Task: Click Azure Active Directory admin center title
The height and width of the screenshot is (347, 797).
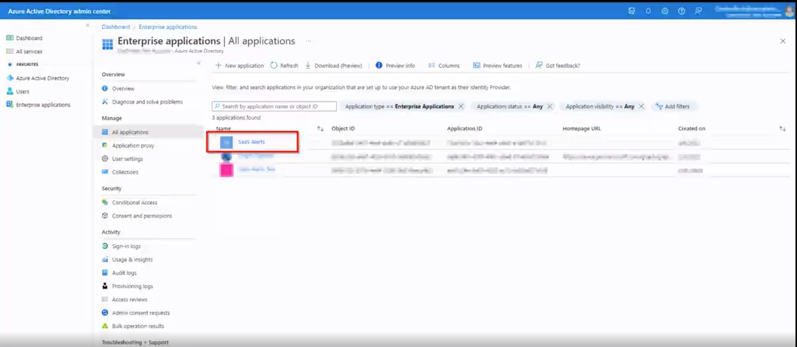Action: [x=59, y=11]
